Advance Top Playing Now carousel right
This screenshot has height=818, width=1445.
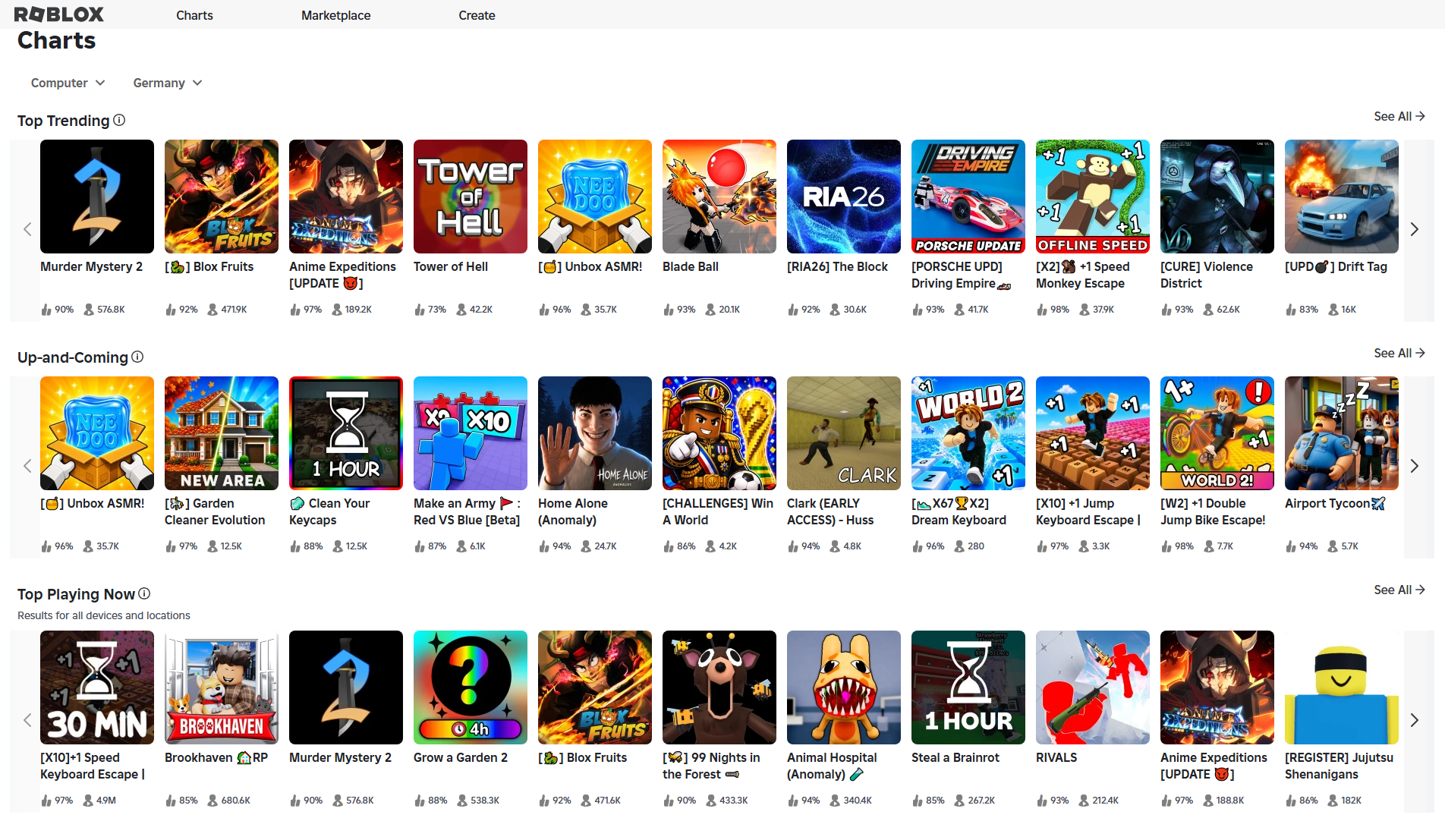coord(1414,720)
